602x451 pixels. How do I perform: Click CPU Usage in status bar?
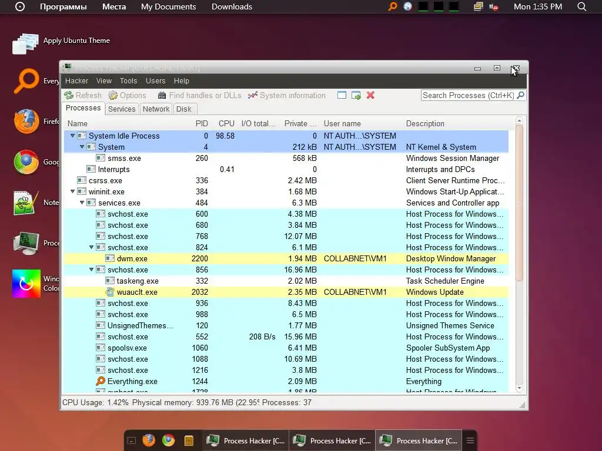[95, 402]
